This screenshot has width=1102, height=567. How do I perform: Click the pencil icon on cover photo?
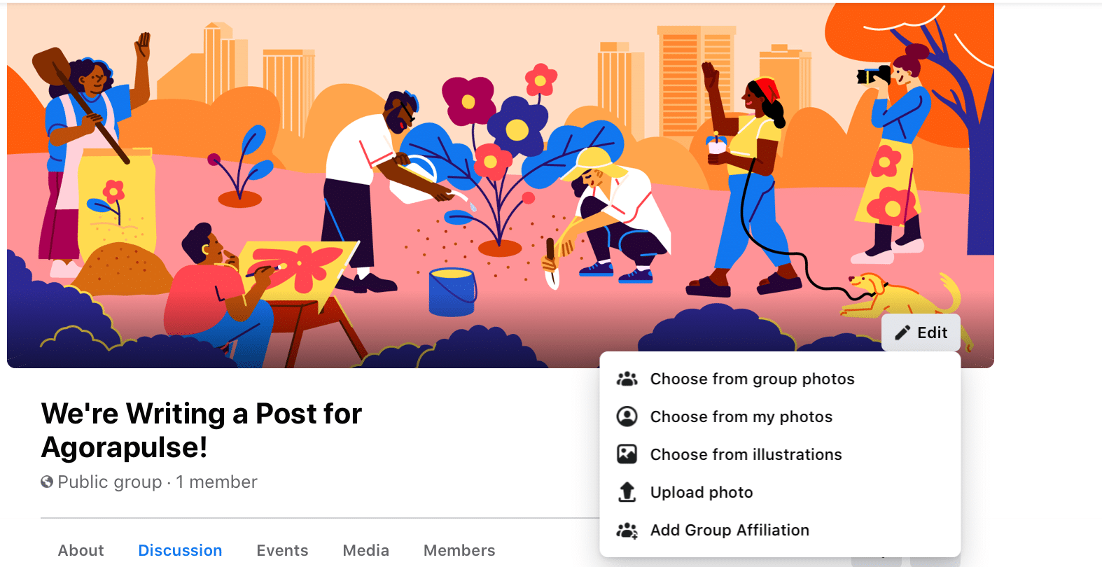tap(902, 332)
